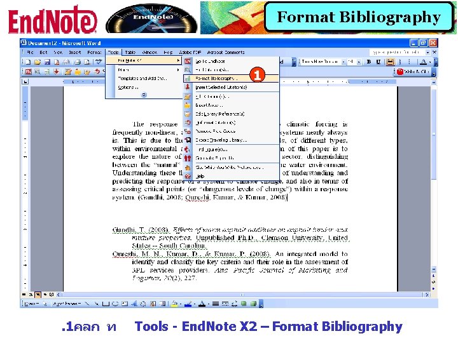Click the Save floppy disk icon
Viewport: 458px width, 343px height.
click(47, 62)
